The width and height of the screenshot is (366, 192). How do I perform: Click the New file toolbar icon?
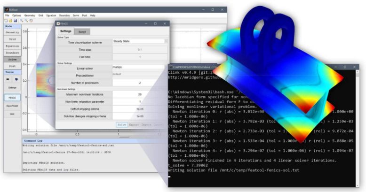tap(6, 21)
